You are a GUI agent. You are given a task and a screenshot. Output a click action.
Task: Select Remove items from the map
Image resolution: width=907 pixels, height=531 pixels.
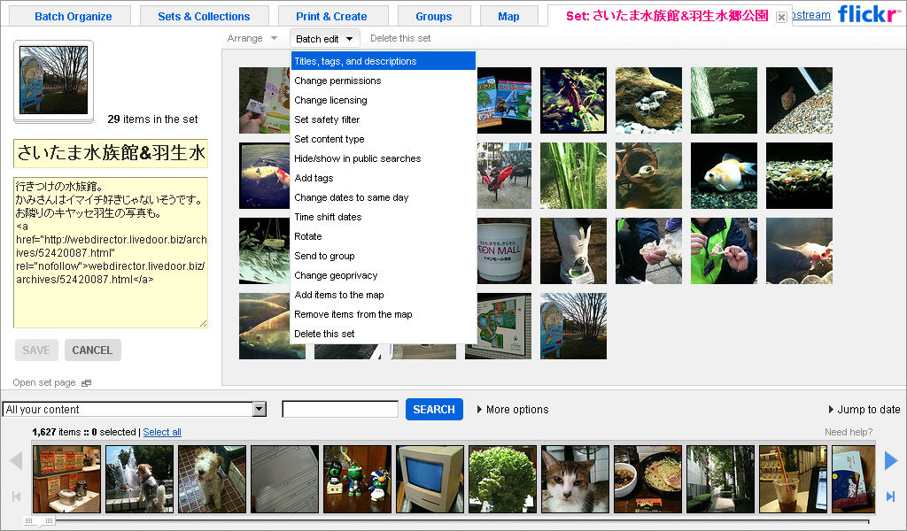(383, 314)
